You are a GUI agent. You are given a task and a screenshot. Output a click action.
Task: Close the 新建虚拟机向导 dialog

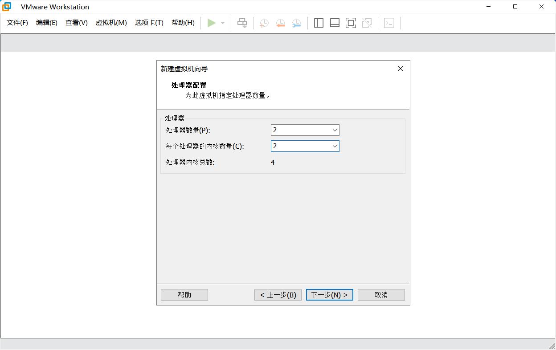pos(400,69)
